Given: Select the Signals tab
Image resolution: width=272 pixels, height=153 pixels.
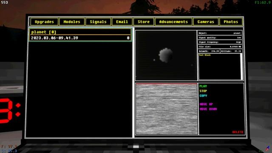Looking at the screenshot, I should click(x=98, y=22).
